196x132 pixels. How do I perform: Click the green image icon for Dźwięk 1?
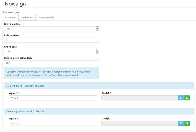coord(187,98)
